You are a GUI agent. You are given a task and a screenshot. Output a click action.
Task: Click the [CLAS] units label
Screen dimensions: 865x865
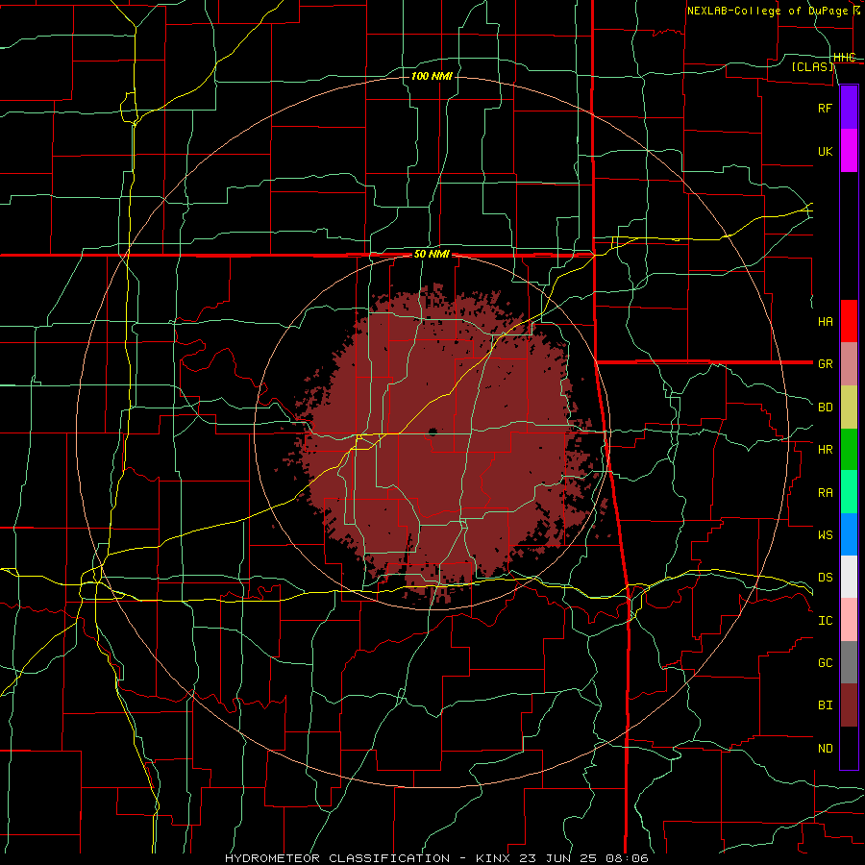812,66
